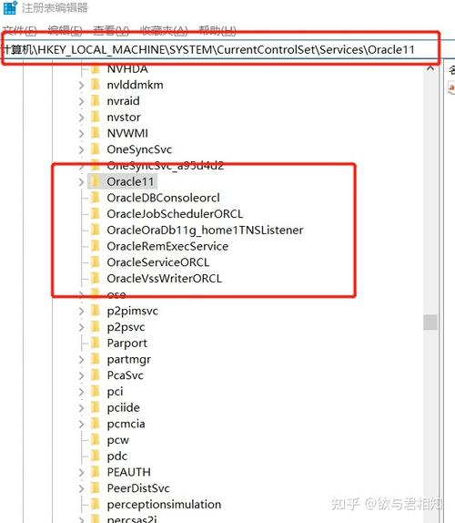Open the 查看(V) menu

pos(111,31)
